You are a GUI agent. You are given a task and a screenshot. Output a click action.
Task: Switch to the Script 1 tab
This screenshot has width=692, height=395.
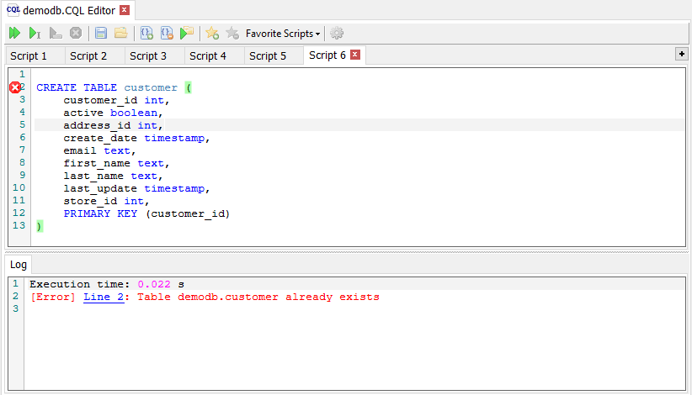(29, 56)
